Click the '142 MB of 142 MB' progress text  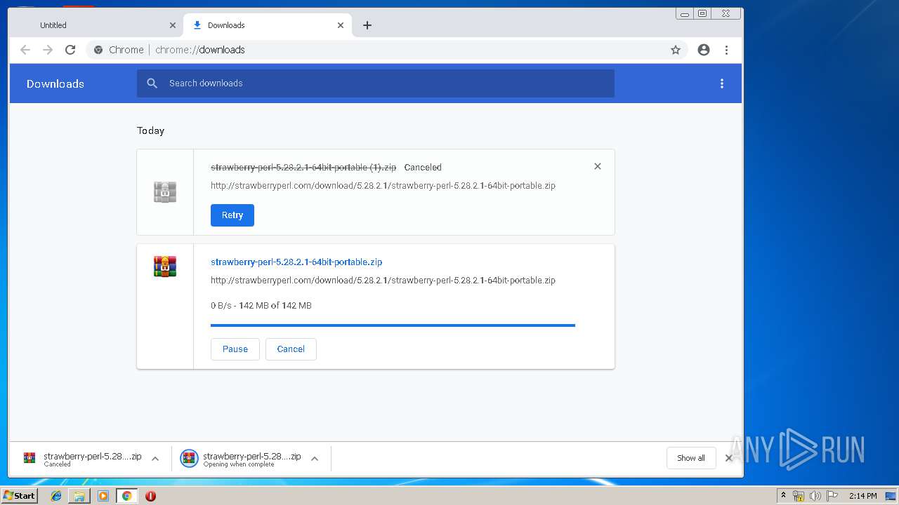click(x=275, y=306)
